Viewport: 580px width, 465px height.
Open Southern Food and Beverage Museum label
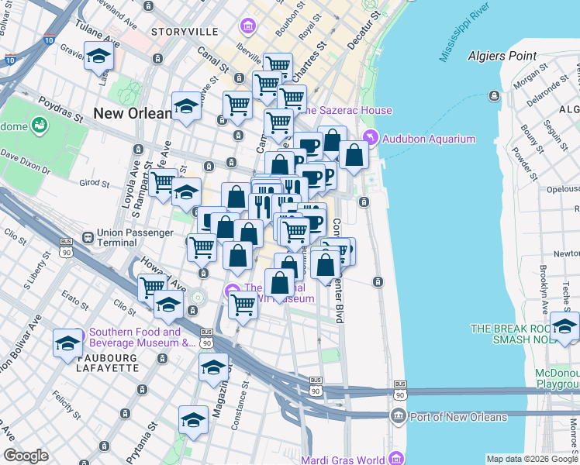coord(140,337)
